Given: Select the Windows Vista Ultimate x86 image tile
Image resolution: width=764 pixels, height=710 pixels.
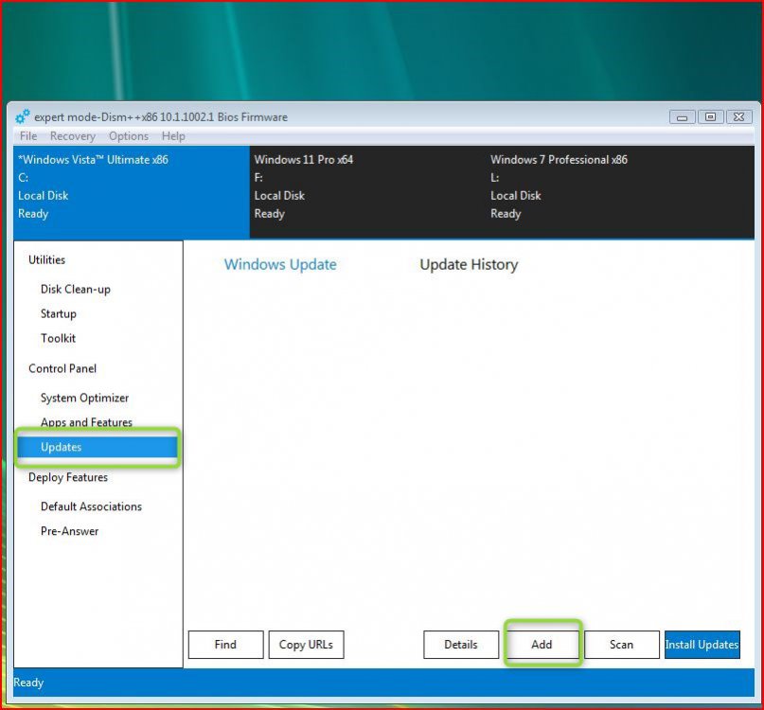Looking at the screenshot, I should point(132,192).
